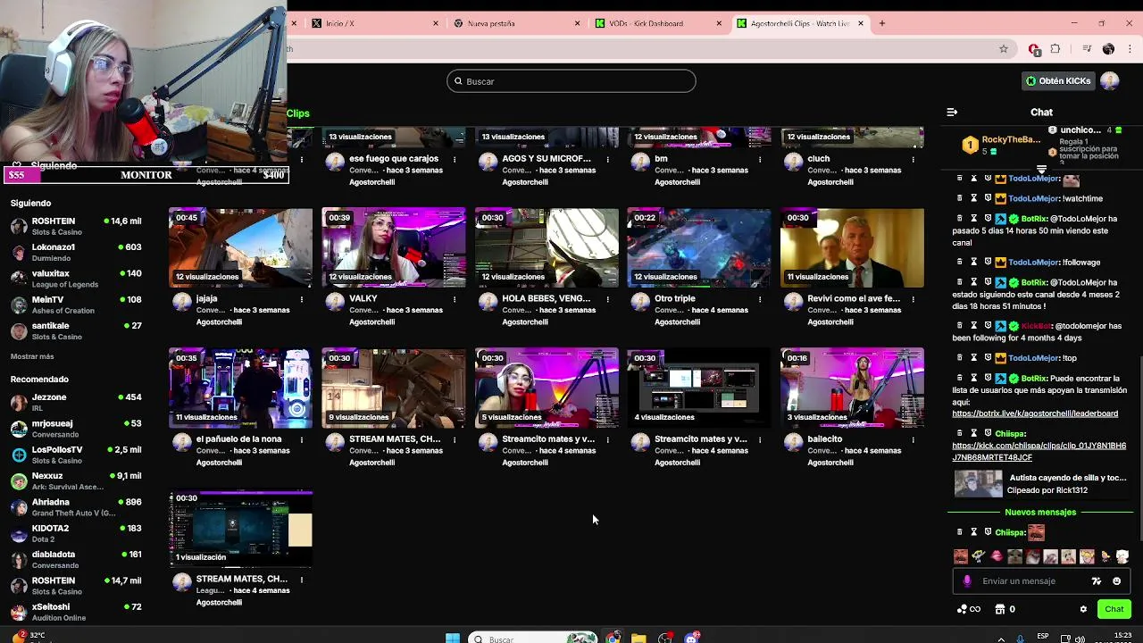Open Windows Start menu

(453, 639)
